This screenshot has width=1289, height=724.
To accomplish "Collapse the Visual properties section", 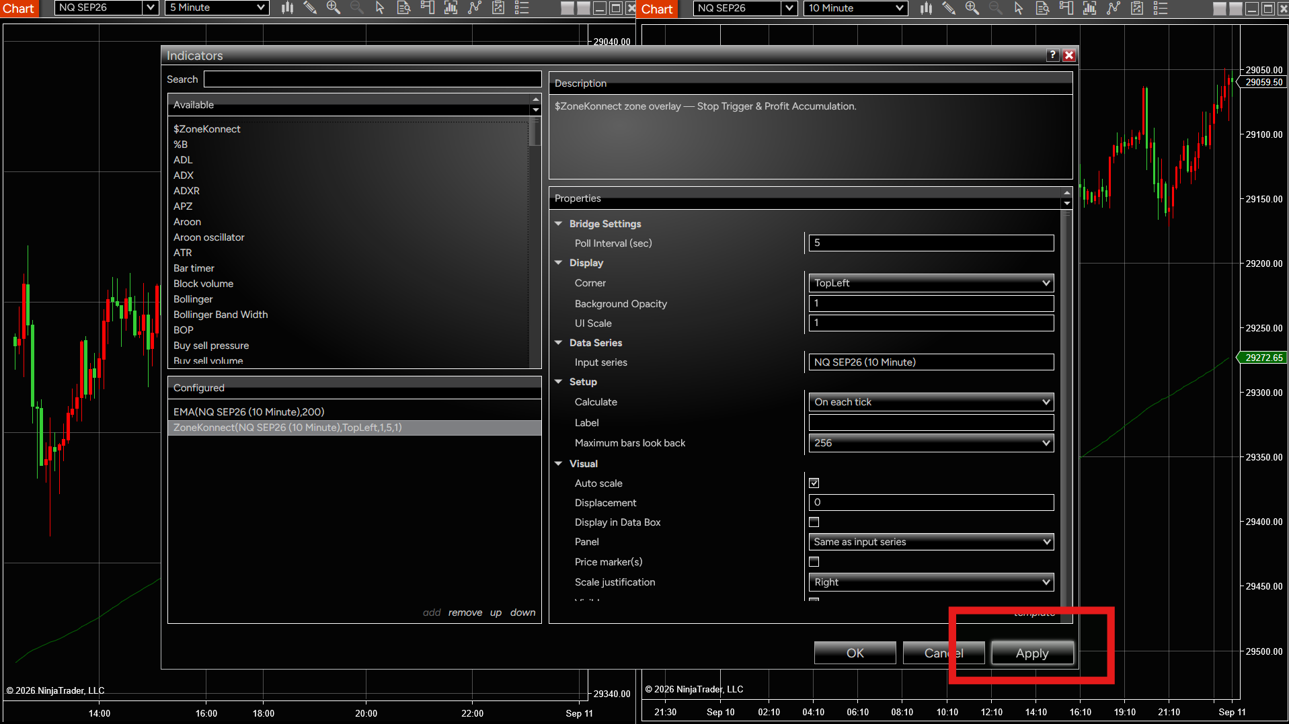I will coord(558,464).
